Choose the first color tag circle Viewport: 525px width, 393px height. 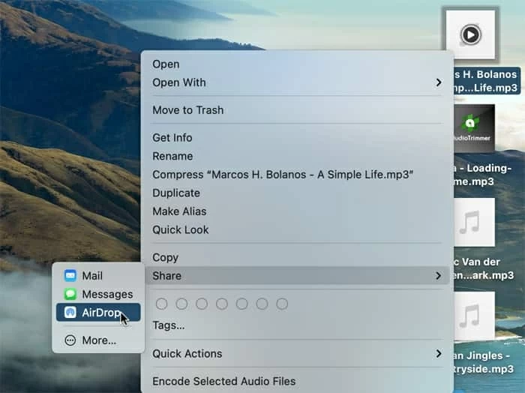[x=160, y=304]
